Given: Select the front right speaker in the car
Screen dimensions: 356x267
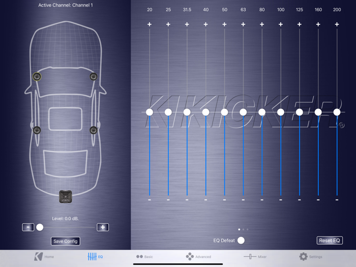Looking at the screenshot, I should click(x=94, y=76).
